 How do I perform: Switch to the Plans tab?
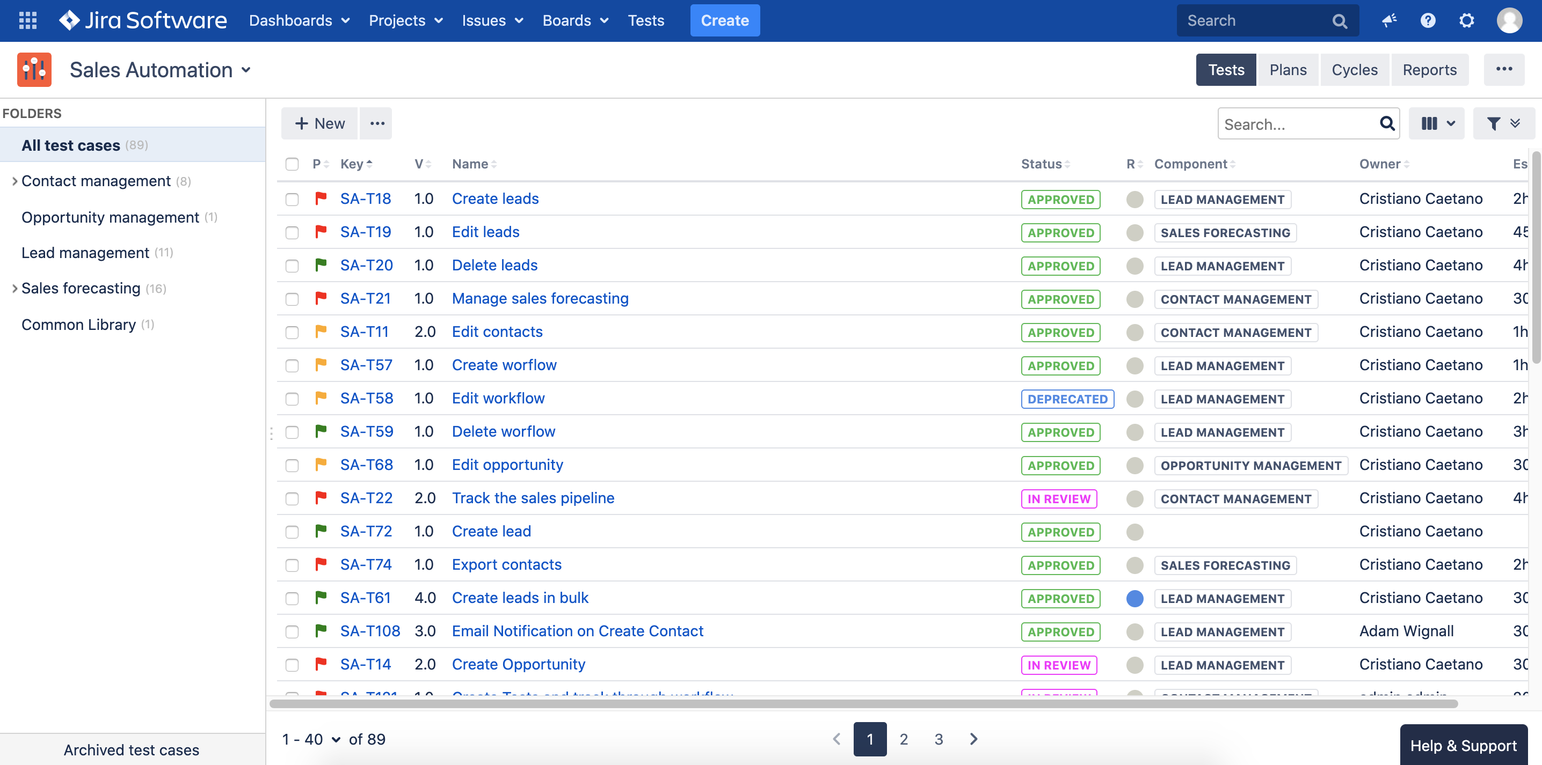tap(1288, 69)
